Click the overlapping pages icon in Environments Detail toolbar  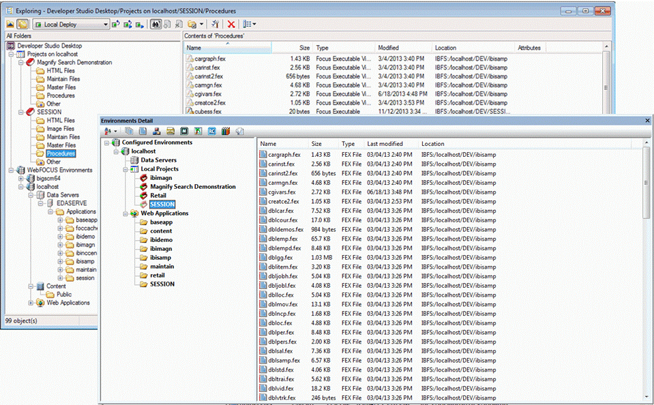click(x=129, y=132)
